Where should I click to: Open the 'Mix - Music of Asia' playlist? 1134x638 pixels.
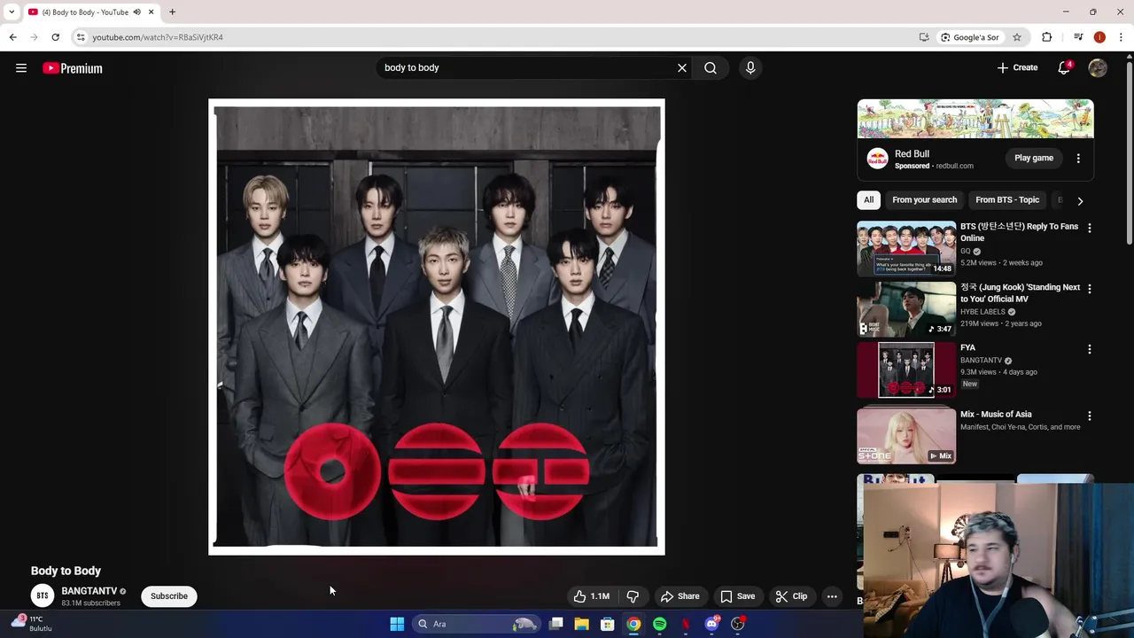[x=906, y=436]
